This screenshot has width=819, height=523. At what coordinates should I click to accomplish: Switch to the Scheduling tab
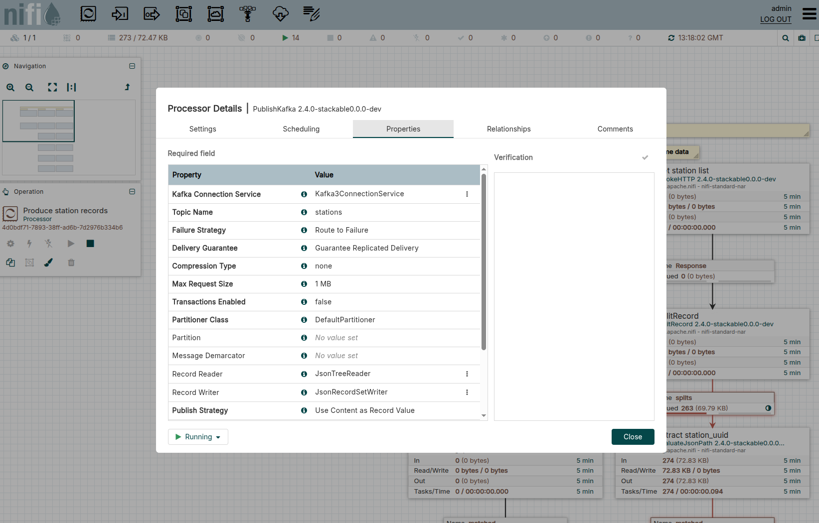click(301, 129)
